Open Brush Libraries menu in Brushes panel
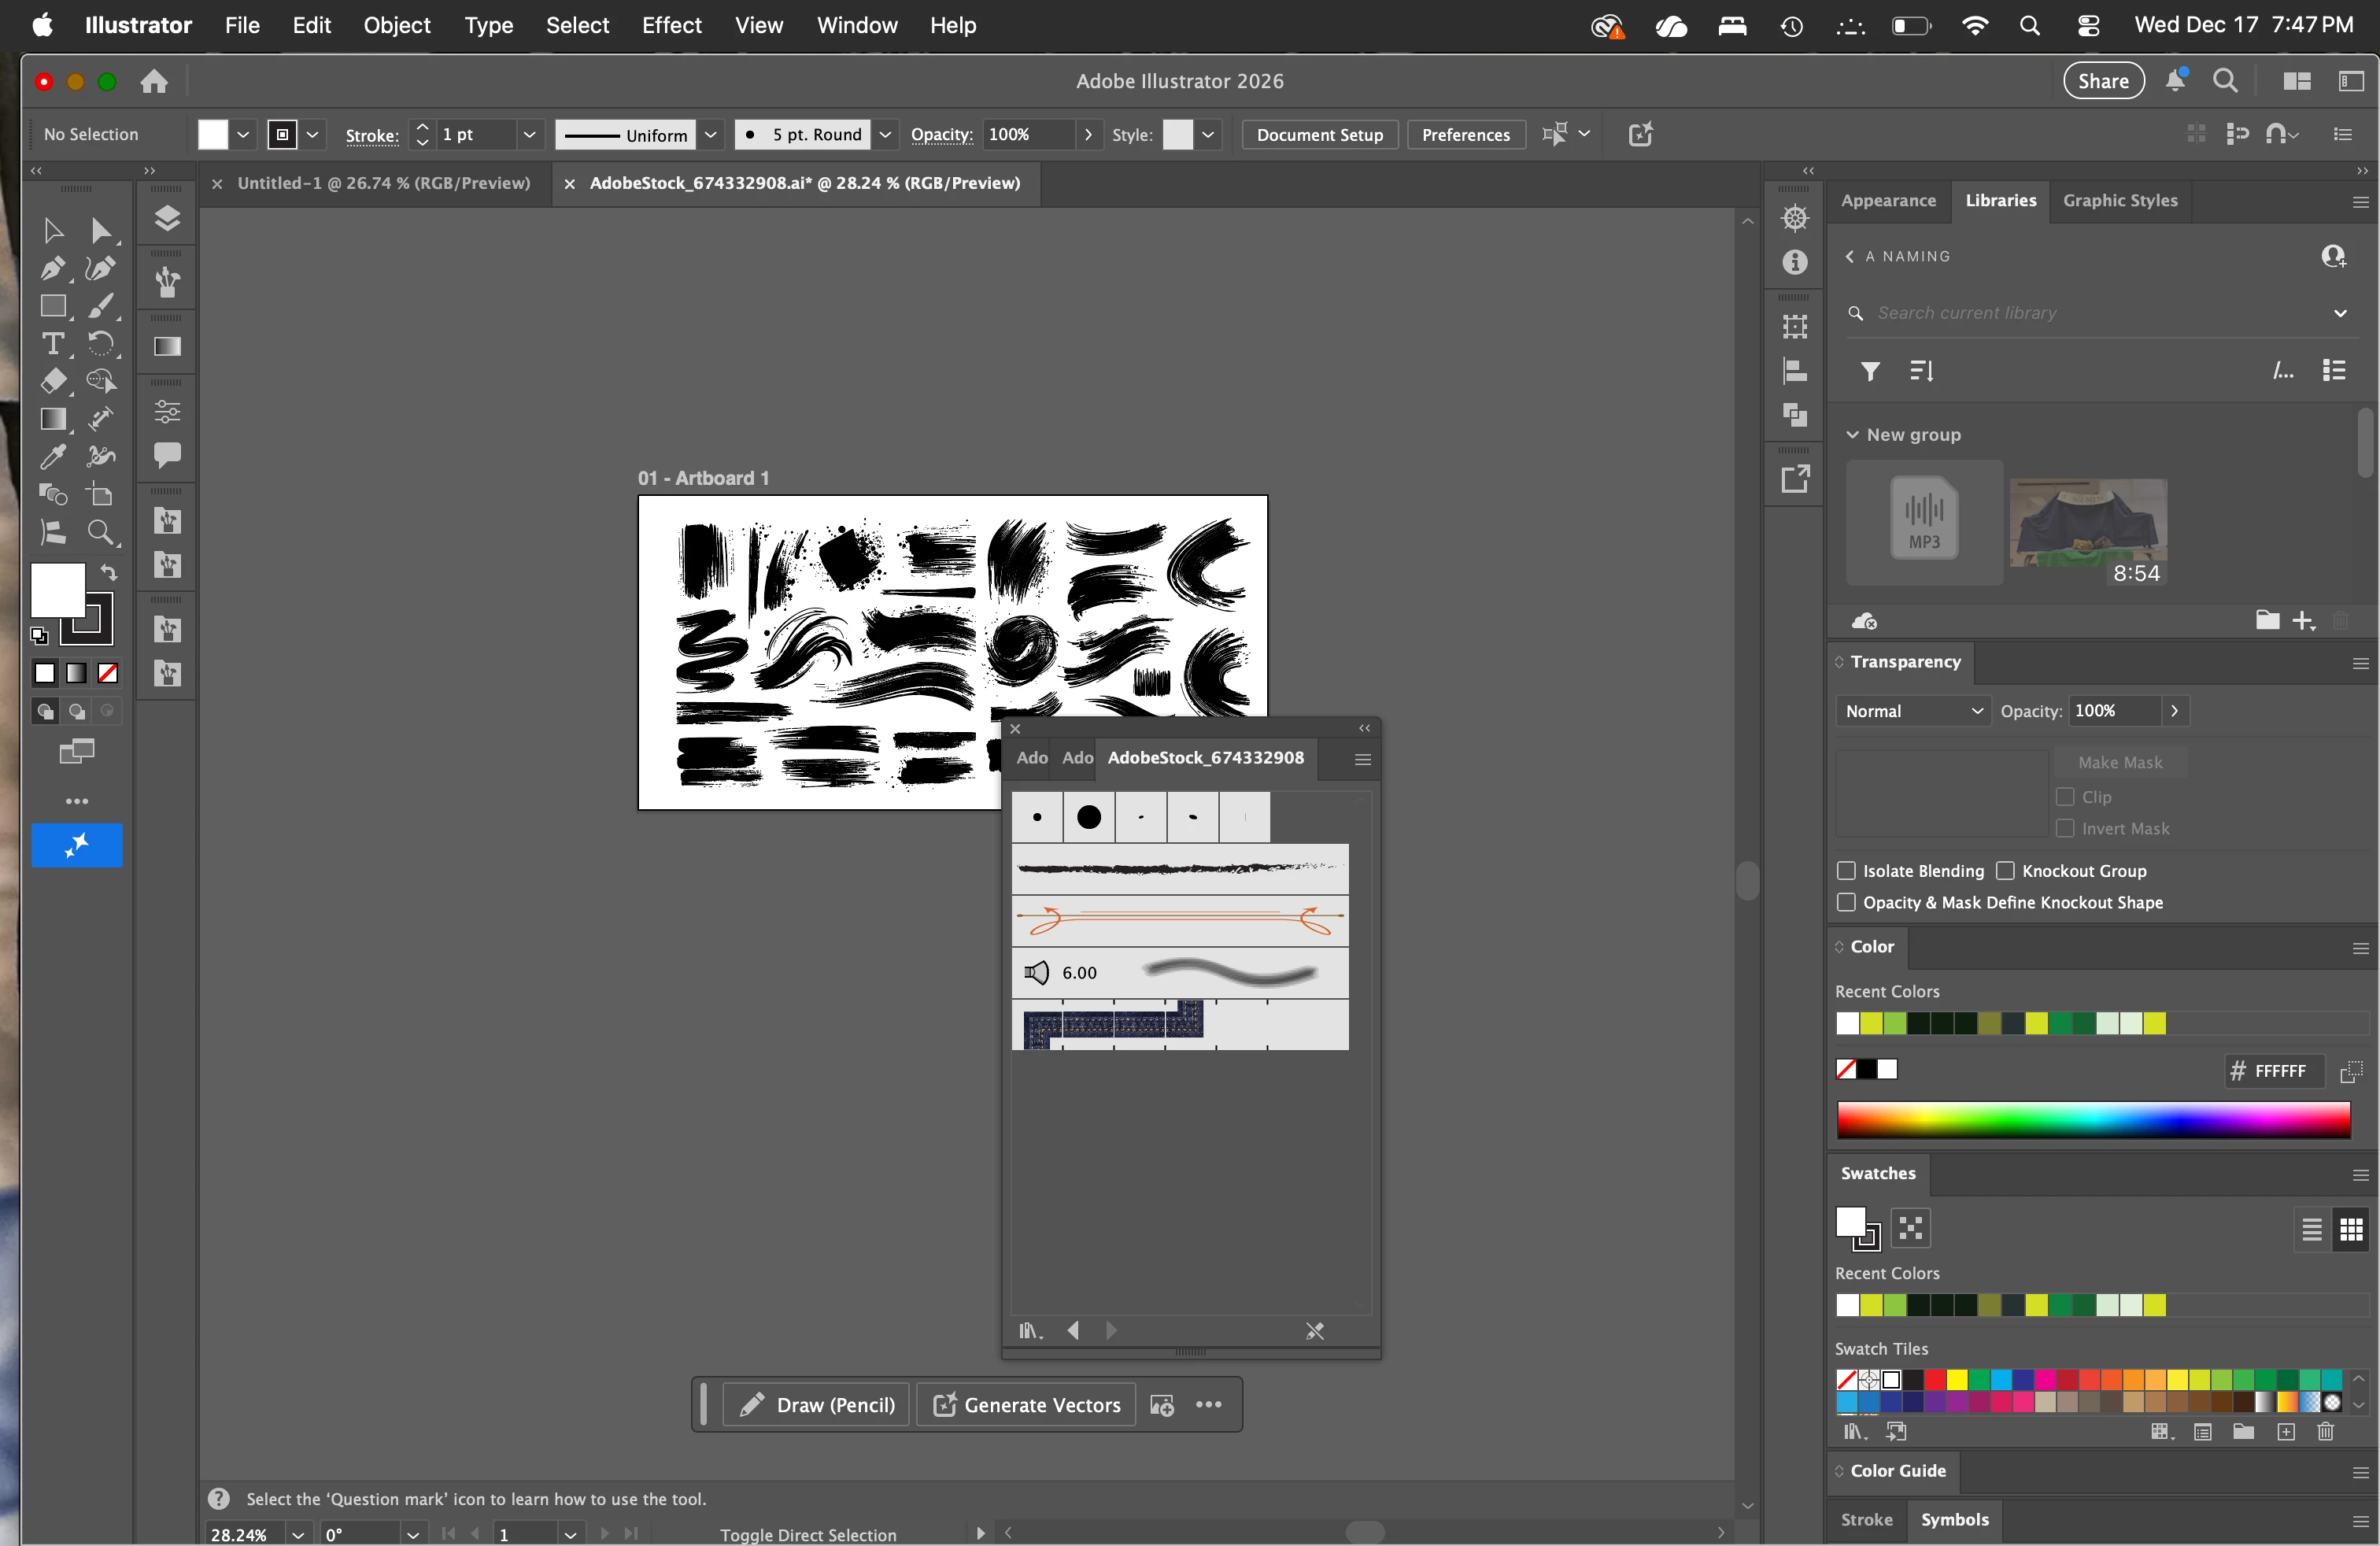This screenshot has width=2380, height=1546. [1030, 1330]
